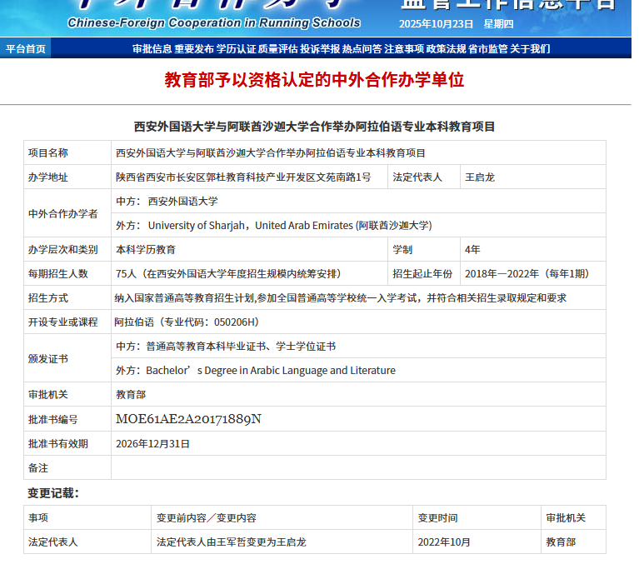Click the validity date 2026年12月31日
The height and width of the screenshot is (574, 639).
tap(152, 443)
